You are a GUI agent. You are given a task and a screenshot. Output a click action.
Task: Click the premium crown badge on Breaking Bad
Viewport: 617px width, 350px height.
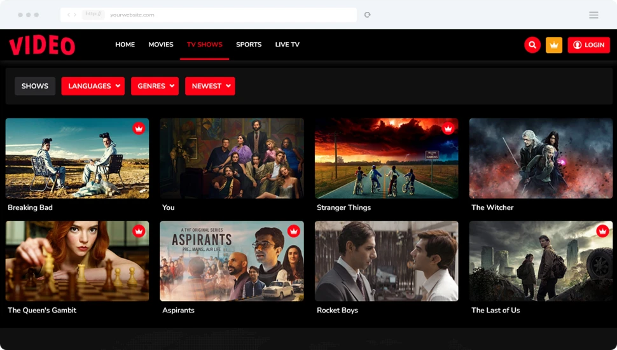click(139, 129)
